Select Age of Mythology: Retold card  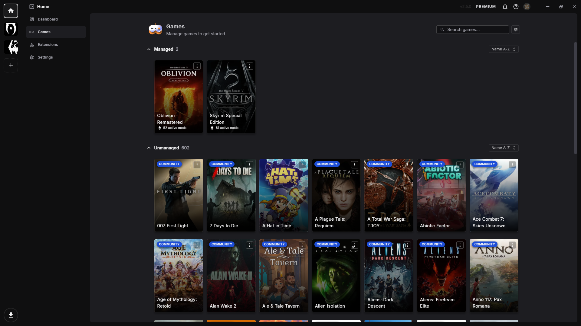[x=179, y=276]
